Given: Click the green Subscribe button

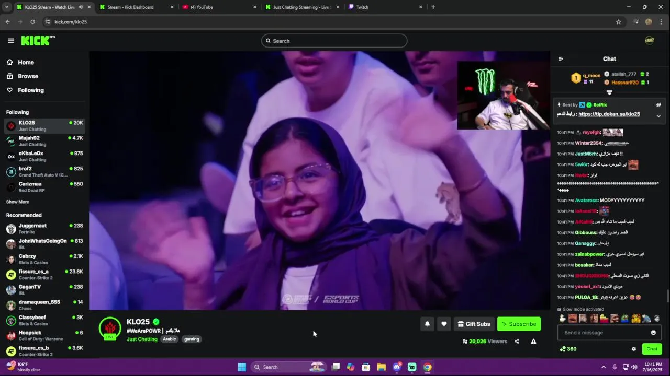Looking at the screenshot, I should pyautogui.click(x=519, y=324).
